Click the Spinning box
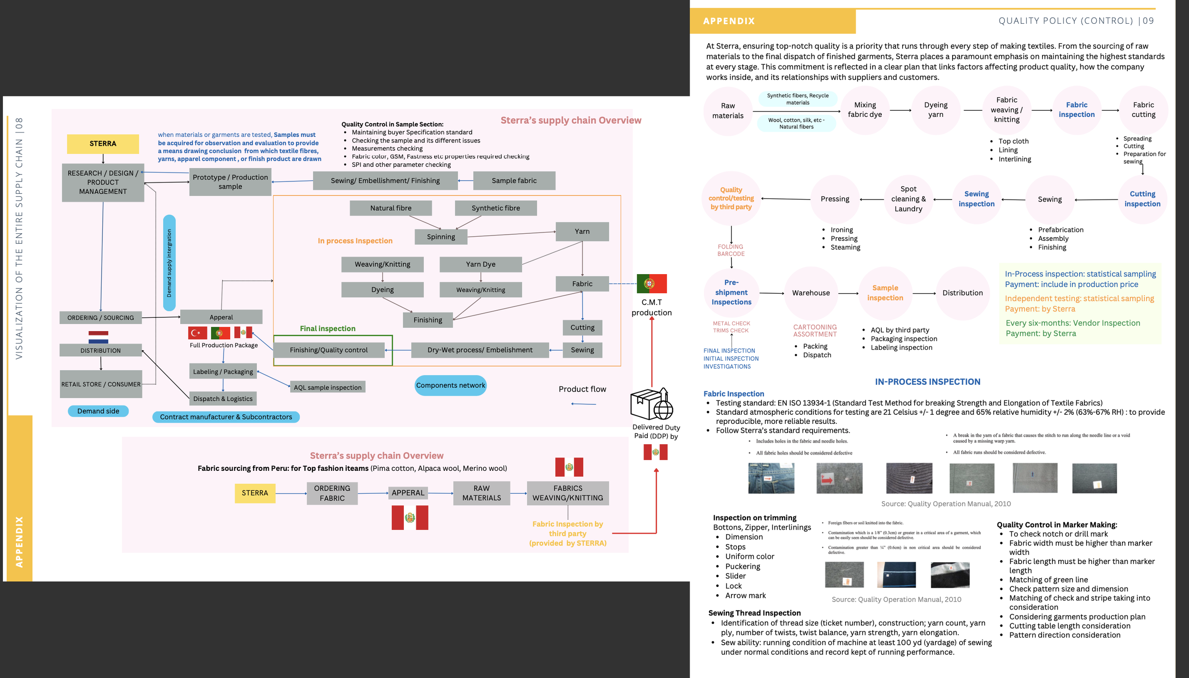 point(441,237)
